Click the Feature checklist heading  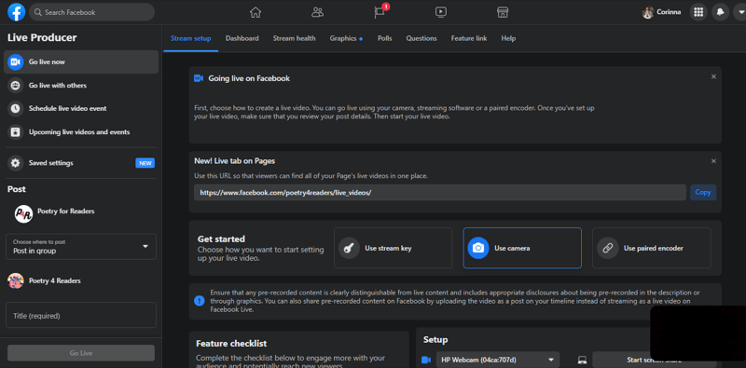pos(231,343)
